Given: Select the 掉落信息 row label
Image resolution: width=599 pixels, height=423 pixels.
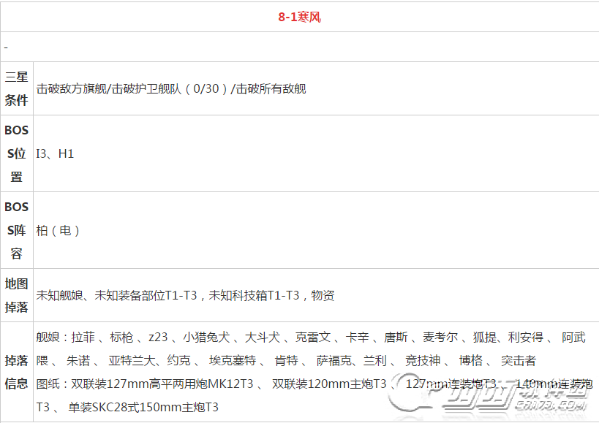Looking at the screenshot, I should (16, 372).
